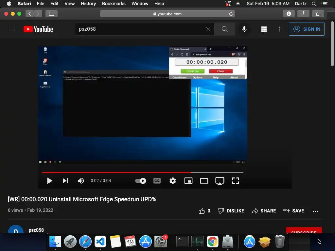Open the YouTube apps grid
The width and height of the screenshot is (335, 251).
264,29
